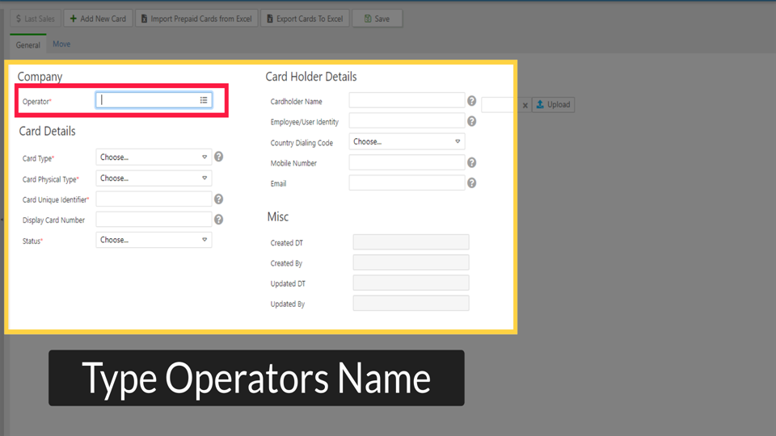Save the card record

pos(377,19)
